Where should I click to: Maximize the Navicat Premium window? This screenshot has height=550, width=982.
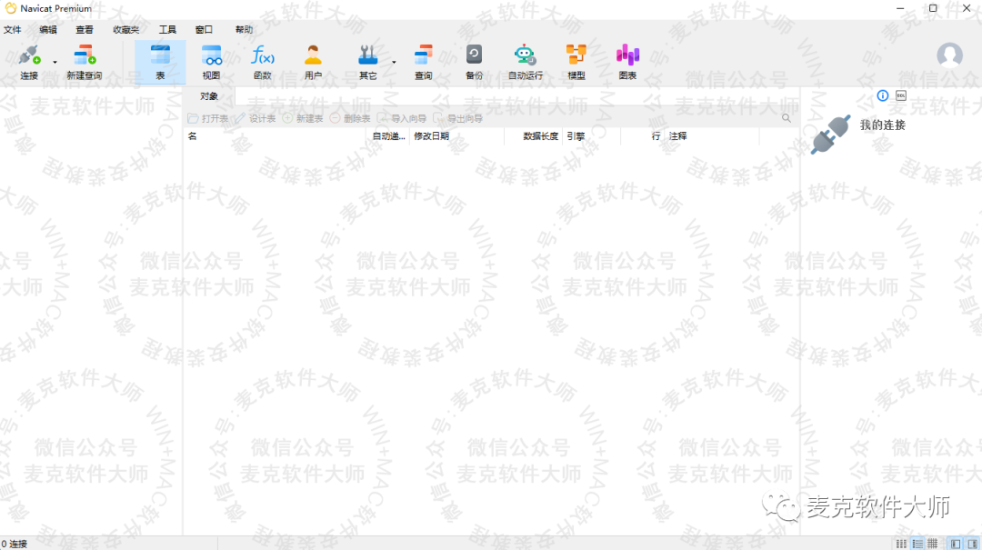pyautogui.click(x=933, y=9)
